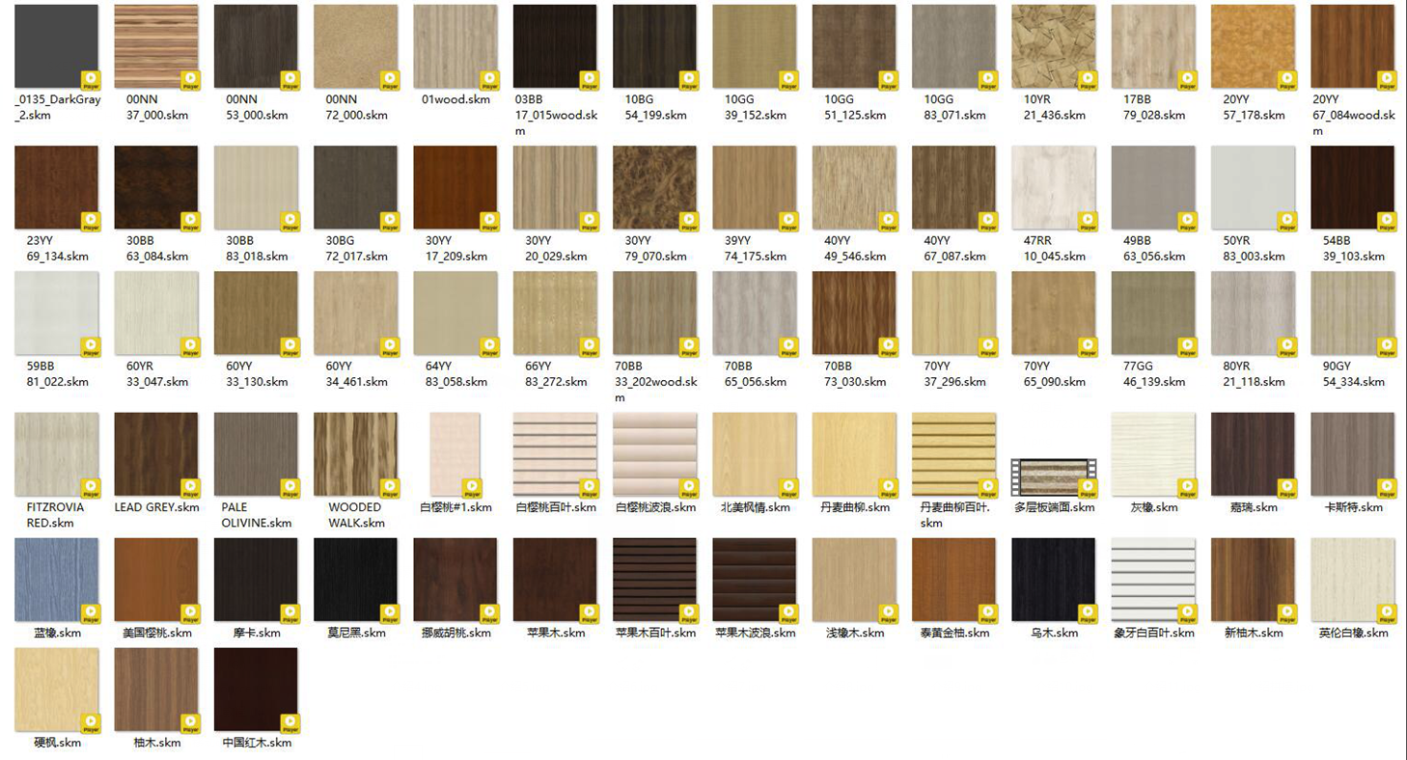1407x760 pixels.
Task: Select the 10YR 21_436.skm patterned texture
Action: pyautogui.click(x=1054, y=47)
